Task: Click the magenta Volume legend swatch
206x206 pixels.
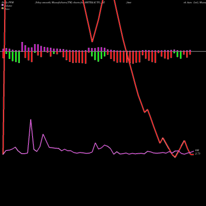Action: pos(2,5)
